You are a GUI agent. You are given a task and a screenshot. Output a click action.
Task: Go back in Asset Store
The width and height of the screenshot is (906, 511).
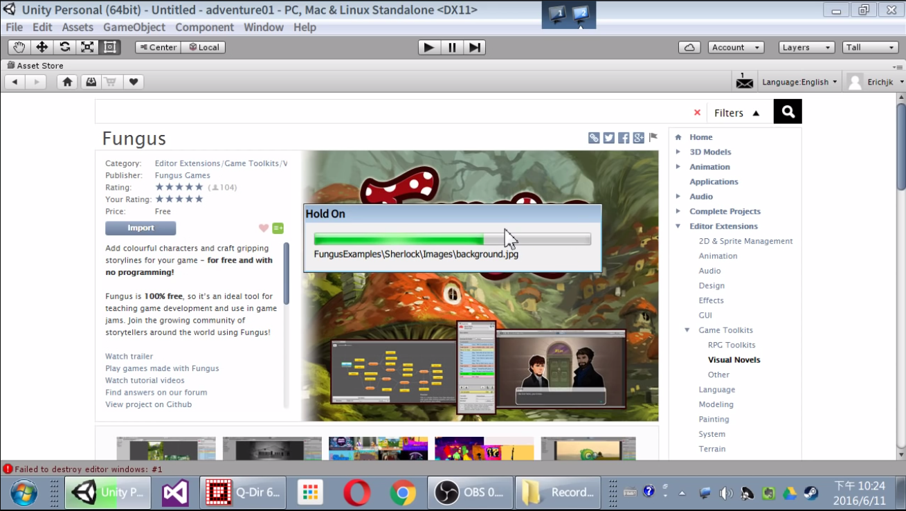15,82
